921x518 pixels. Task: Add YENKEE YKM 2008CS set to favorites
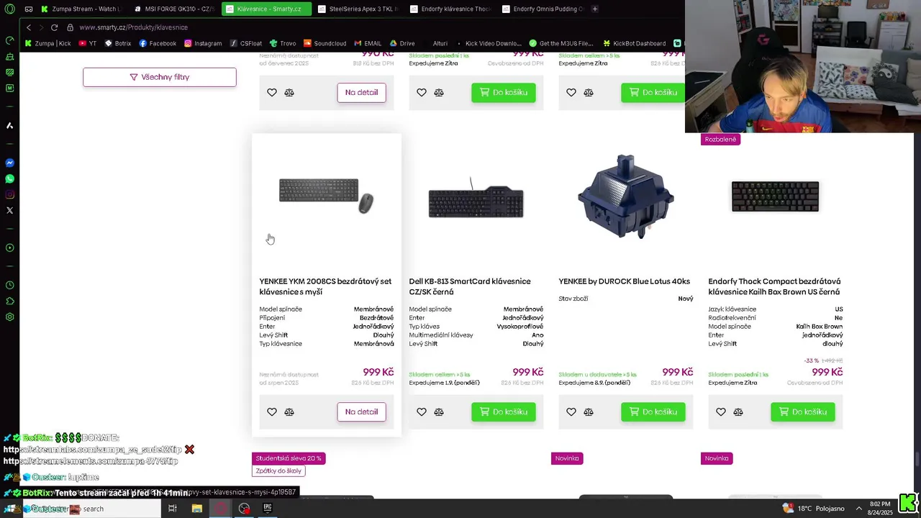(272, 412)
